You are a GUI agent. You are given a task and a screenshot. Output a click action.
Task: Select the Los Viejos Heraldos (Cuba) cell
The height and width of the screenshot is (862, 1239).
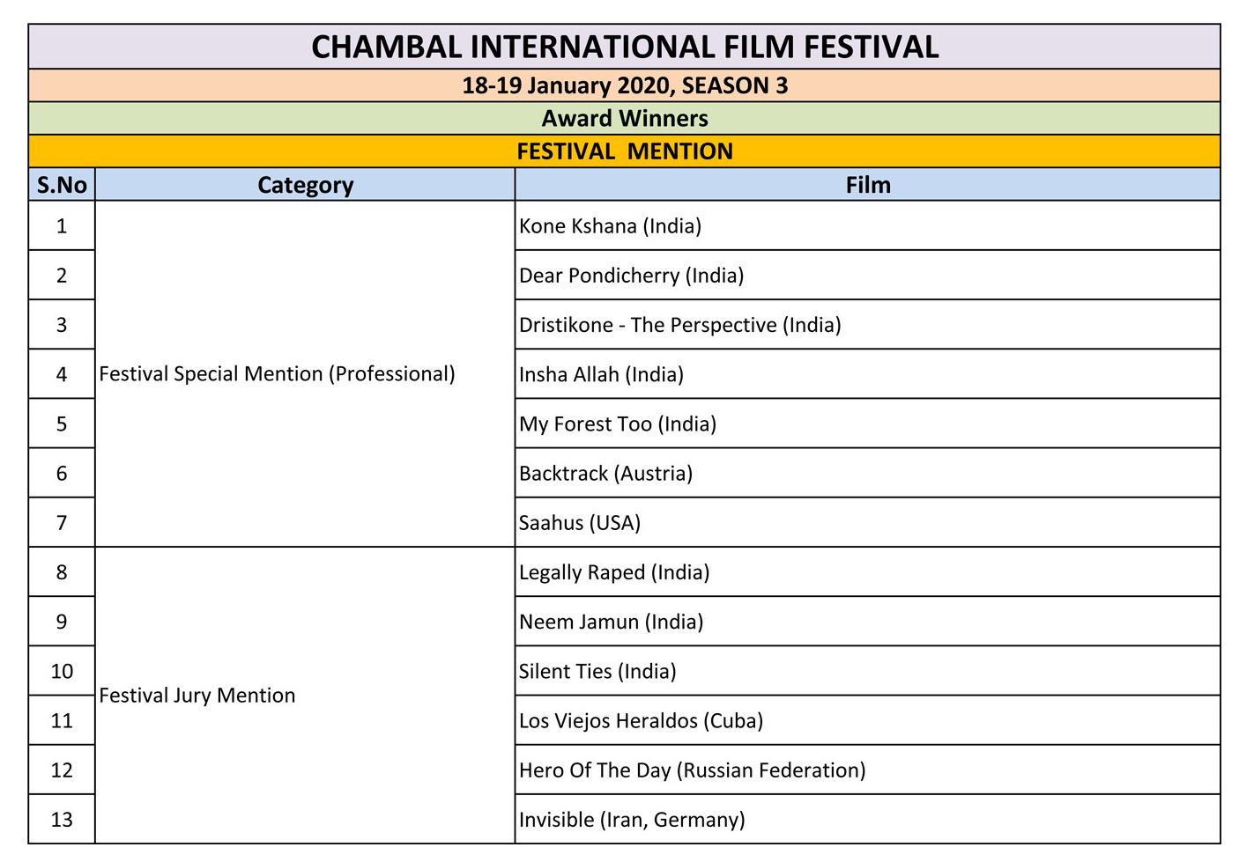click(x=868, y=720)
